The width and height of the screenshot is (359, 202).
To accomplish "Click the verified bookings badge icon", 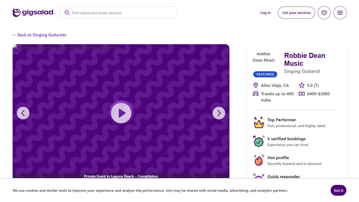I will [259, 142].
